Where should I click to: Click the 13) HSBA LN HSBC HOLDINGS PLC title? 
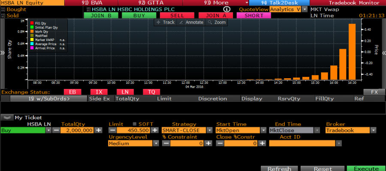131,9
